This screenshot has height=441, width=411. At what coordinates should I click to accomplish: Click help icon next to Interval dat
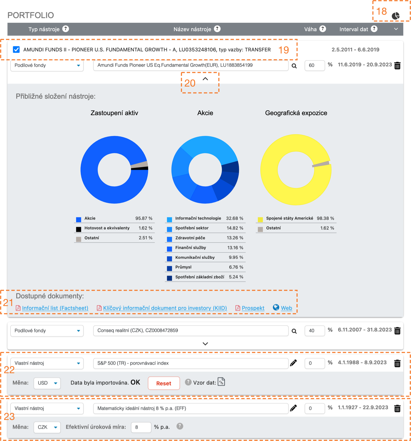tap(374, 29)
